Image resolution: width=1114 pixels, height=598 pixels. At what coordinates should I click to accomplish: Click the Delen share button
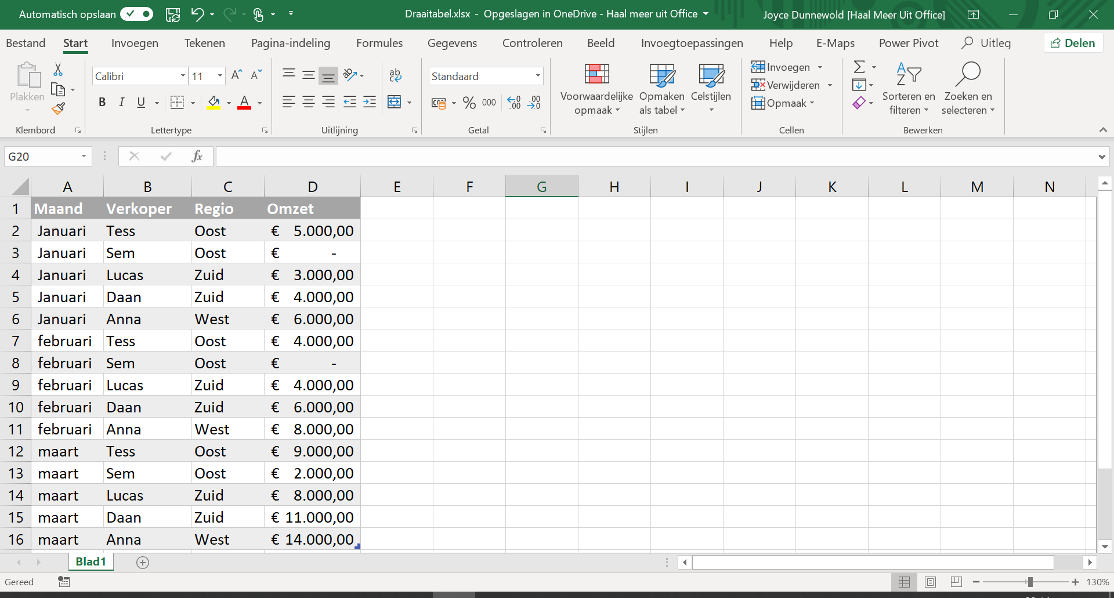(1073, 43)
